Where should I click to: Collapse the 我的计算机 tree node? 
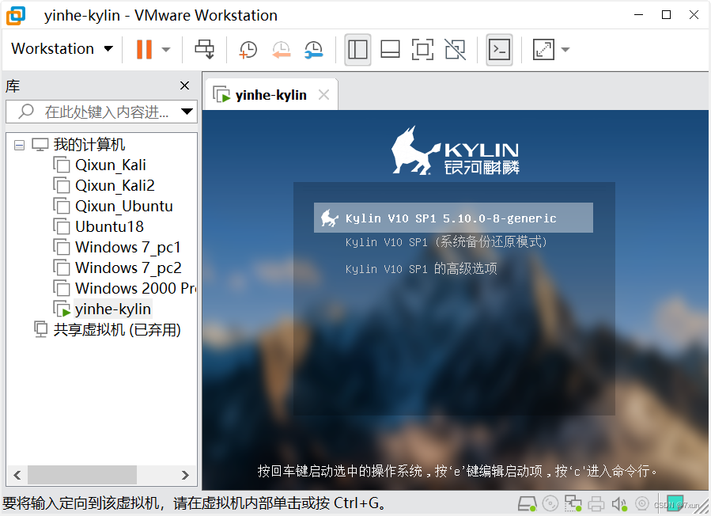(x=19, y=146)
